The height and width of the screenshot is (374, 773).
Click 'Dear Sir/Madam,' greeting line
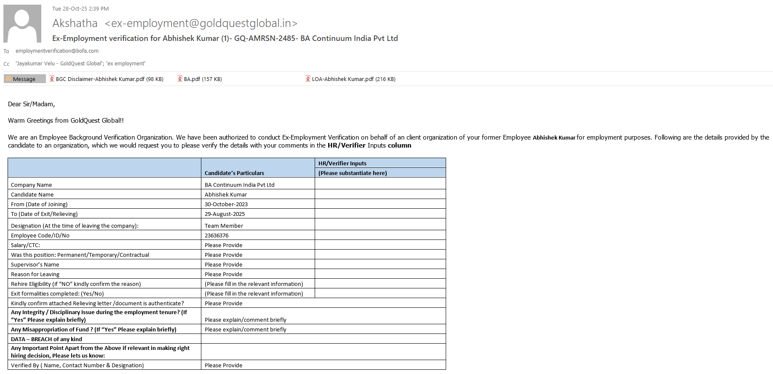pyautogui.click(x=32, y=104)
